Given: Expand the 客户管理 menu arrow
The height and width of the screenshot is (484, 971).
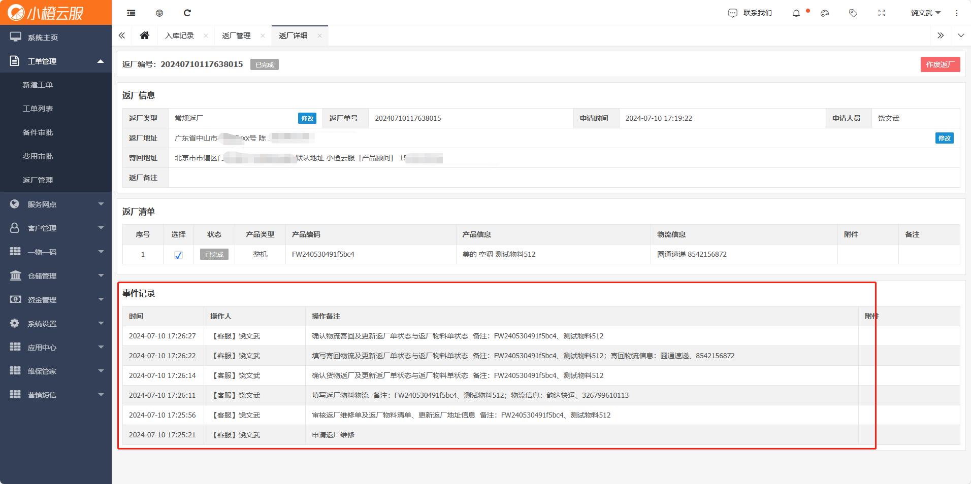Looking at the screenshot, I should click(101, 228).
